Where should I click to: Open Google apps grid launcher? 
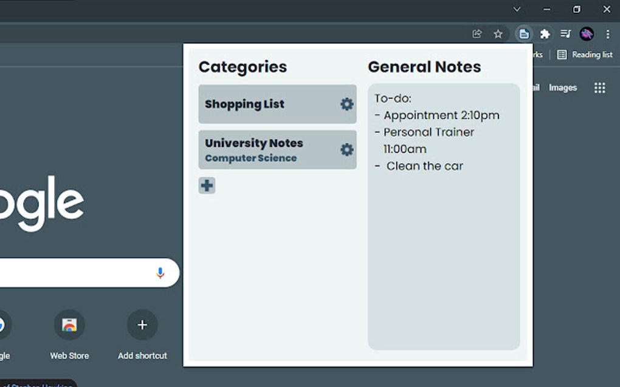599,88
